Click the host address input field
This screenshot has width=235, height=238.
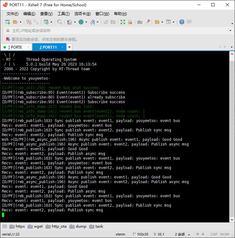119,31
